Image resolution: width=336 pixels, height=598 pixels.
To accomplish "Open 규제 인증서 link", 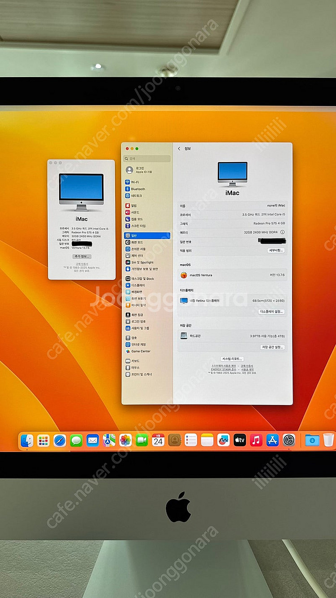I will click(x=247, y=366).
